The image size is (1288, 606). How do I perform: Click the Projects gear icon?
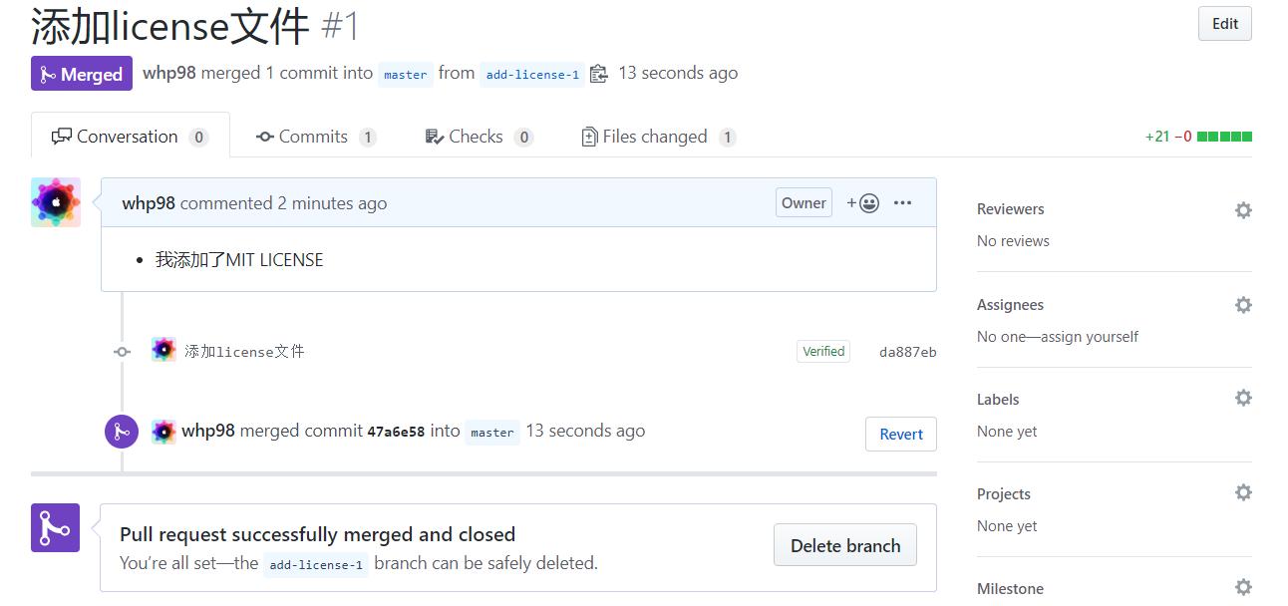tap(1243, 492)
